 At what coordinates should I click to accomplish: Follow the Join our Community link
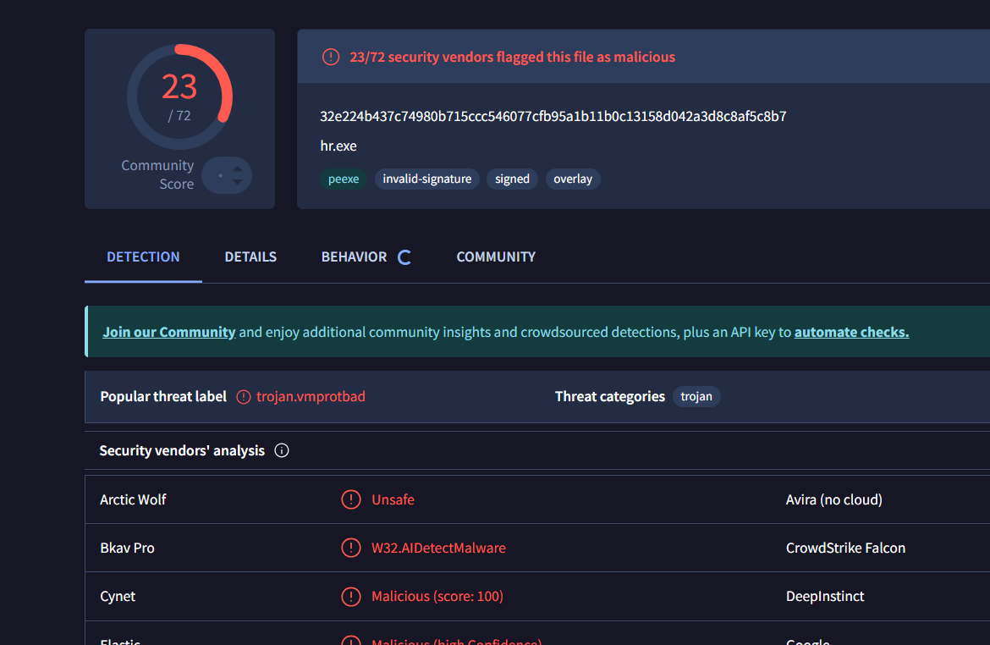click(x=169, y=333)
